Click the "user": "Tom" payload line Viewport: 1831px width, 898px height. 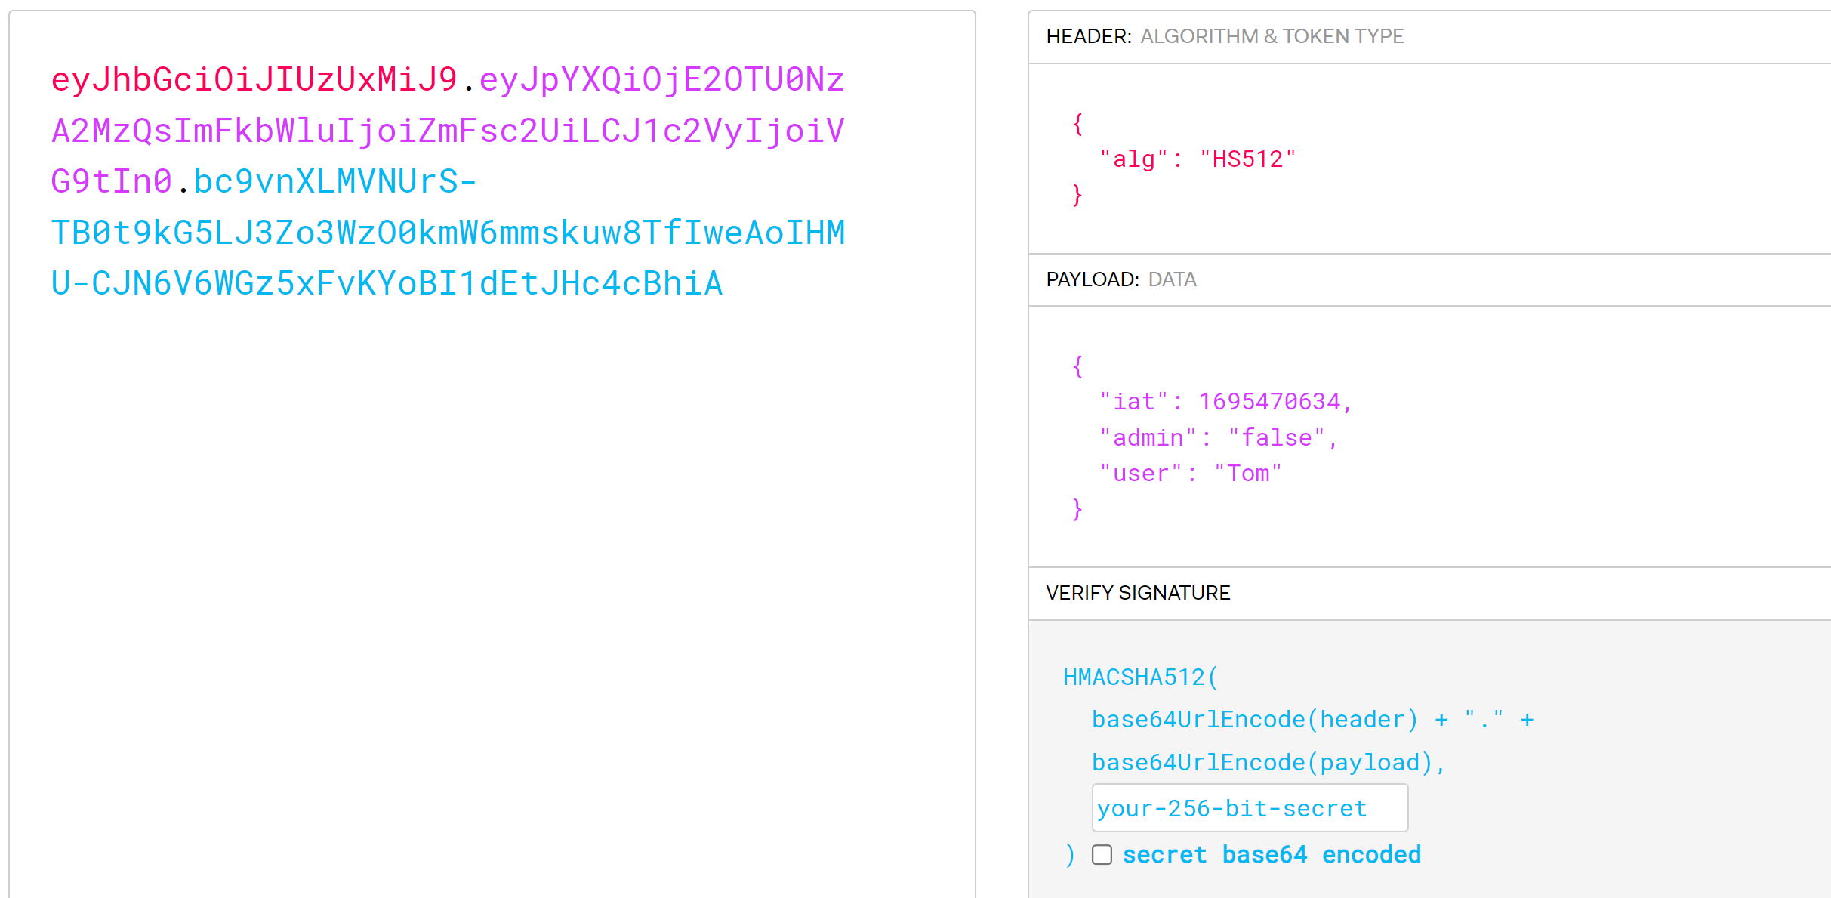(1191, 474)
